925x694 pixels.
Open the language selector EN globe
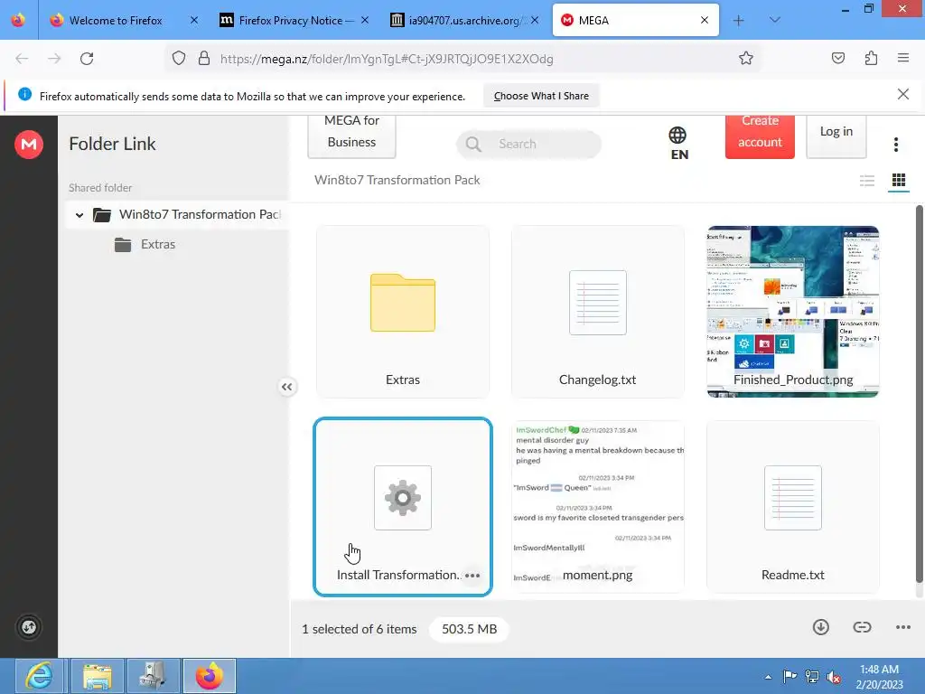(x=678, y=144)
